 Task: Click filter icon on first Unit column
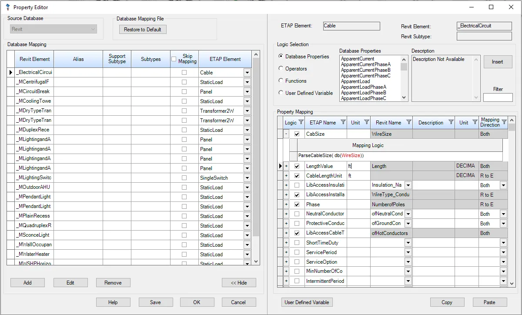click(x=366, y=122)
